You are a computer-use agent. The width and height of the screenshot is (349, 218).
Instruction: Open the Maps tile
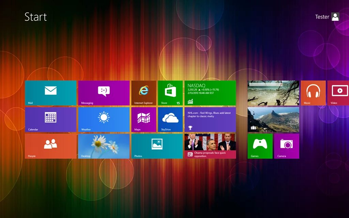coord(143,120)
